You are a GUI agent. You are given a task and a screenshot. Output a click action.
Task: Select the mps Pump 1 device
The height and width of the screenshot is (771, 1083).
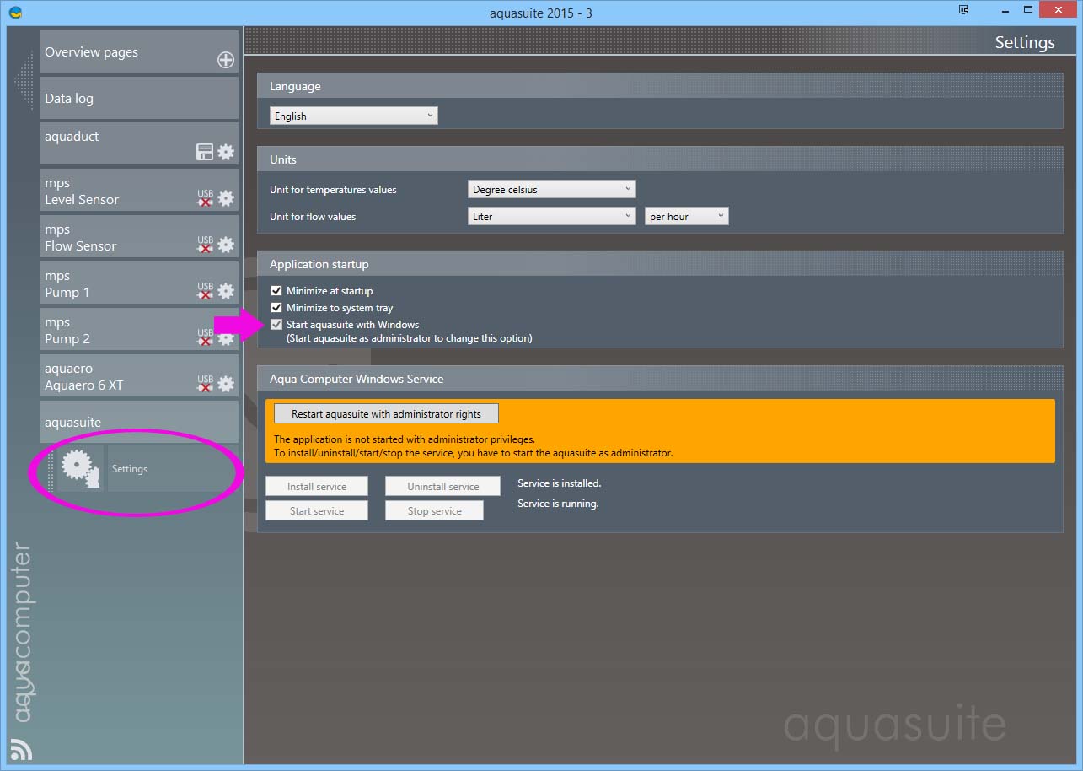click(x=139, y=283)
